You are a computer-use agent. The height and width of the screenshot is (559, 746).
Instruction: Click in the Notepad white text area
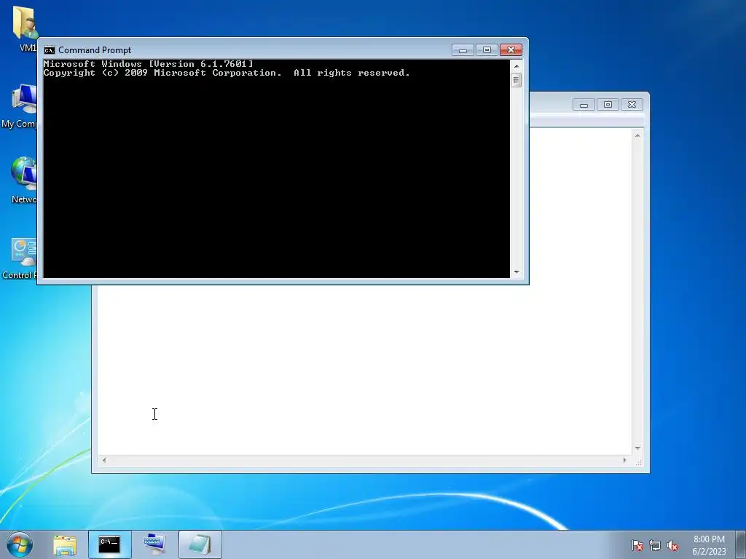coord(364,370)
